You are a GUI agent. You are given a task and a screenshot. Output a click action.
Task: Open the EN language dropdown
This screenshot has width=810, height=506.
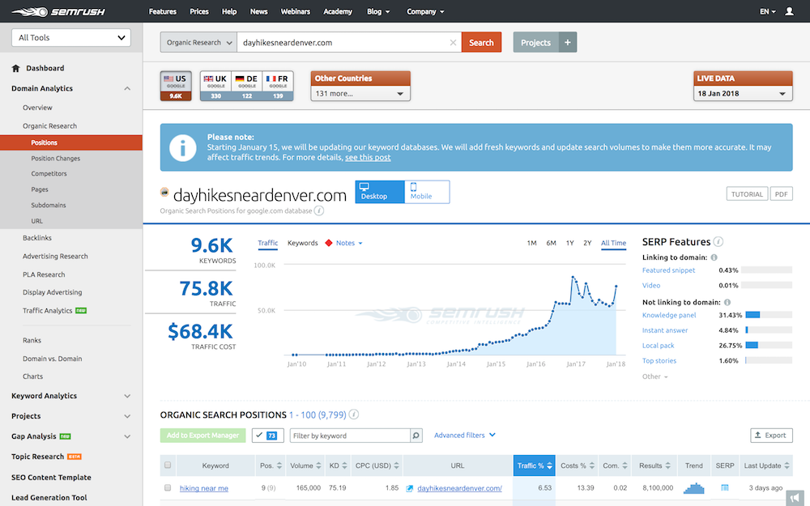pyautogui.click(x=767, y=11)
